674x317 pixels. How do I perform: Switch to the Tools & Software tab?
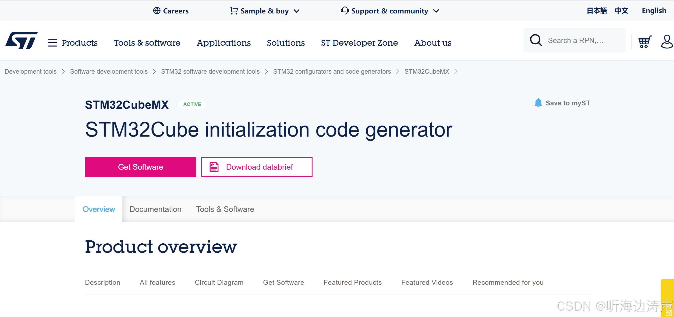click(225, 209)
